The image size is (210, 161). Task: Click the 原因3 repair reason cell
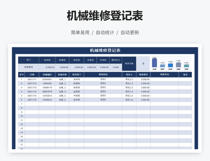point(103,87)
